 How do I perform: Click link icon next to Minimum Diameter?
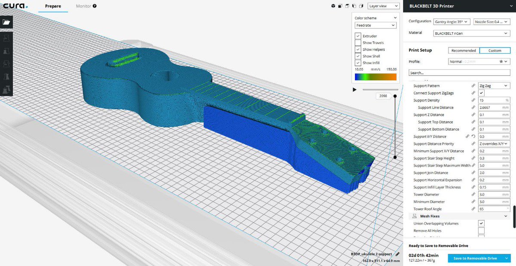click(x=473, y=202)
